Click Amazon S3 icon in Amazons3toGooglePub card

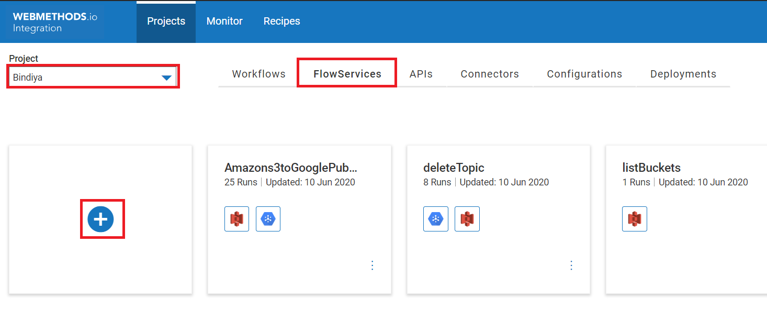click(236, 219)
